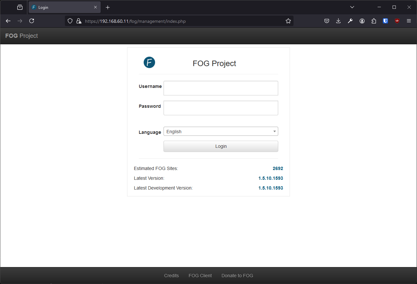Expand the list all tabs chevron

352,7
